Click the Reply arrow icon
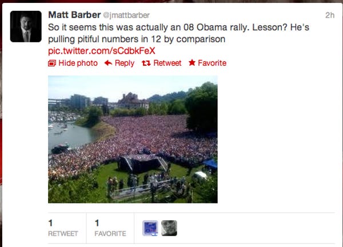The width and height of the screenshot is (343, 247). click(108, 63)
